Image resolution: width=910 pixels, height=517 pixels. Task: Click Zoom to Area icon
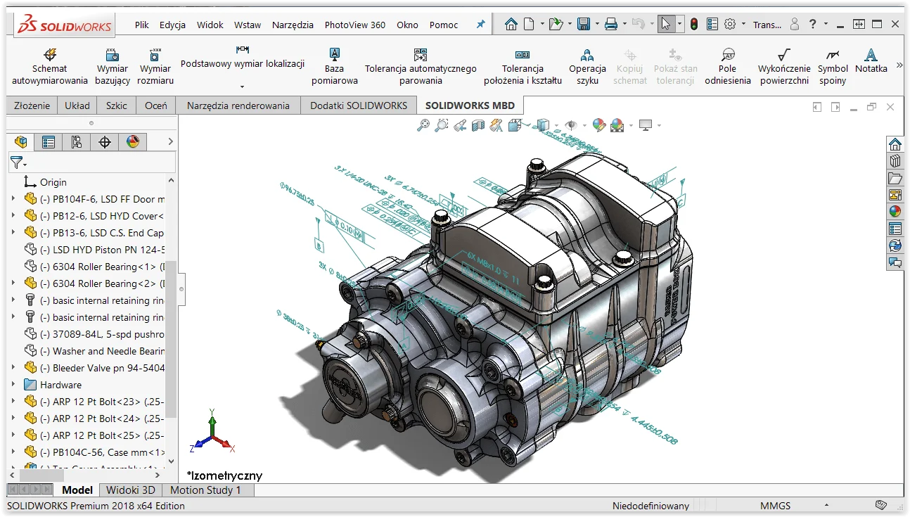[442, 125]
